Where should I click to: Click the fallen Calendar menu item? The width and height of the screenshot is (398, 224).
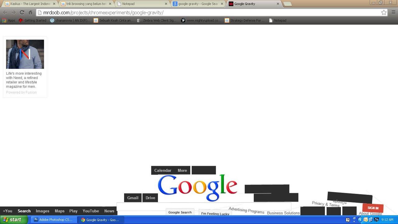(163, 170)
